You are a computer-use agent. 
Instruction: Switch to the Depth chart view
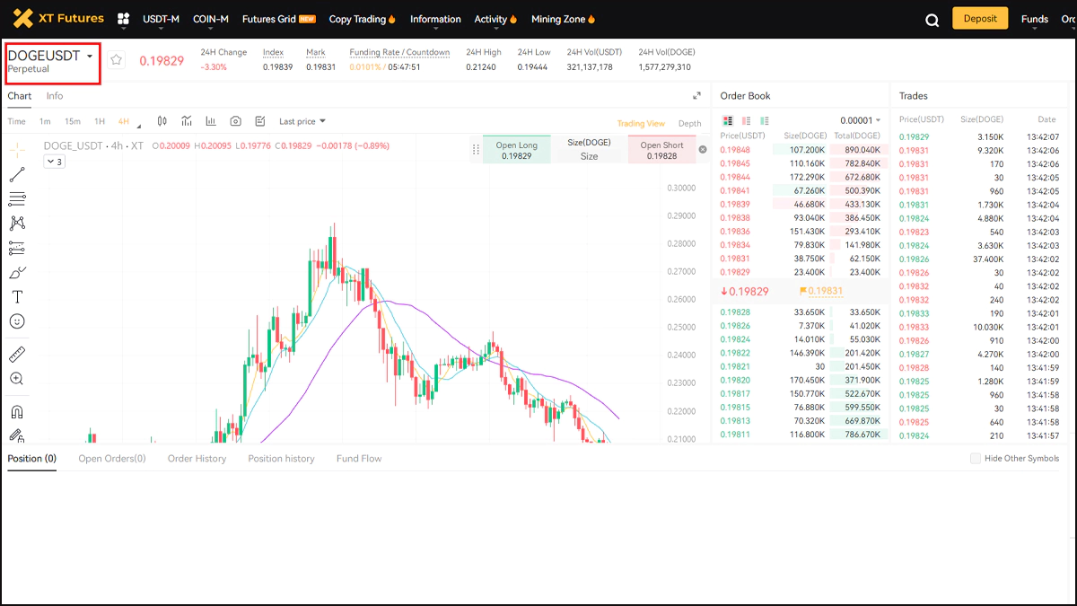click(x=689, y=124)
